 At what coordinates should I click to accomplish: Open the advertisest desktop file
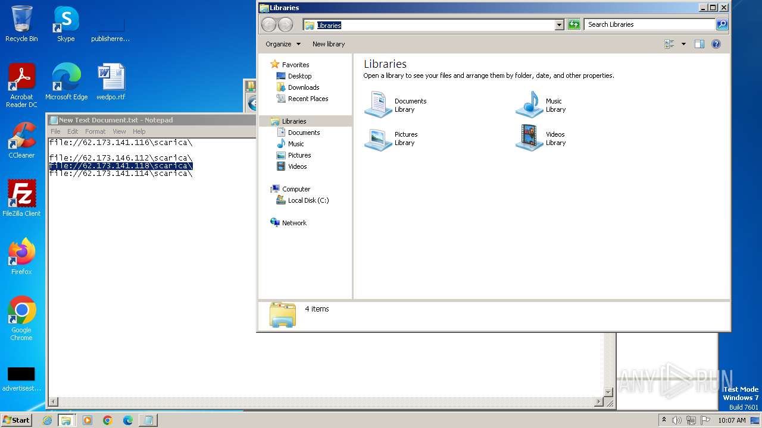[x=21, y=379]
